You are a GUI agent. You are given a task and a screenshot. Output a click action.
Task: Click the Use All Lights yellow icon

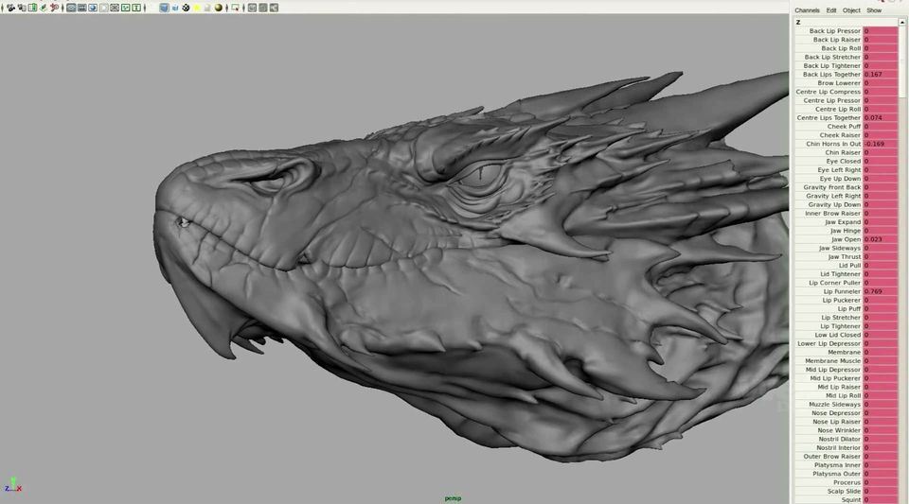[197, 8]
